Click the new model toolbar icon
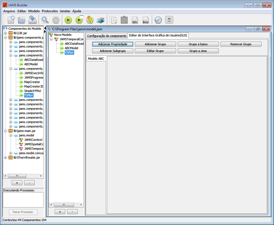Viewport: 274px width, 225px height. click(x=11, y=20)
